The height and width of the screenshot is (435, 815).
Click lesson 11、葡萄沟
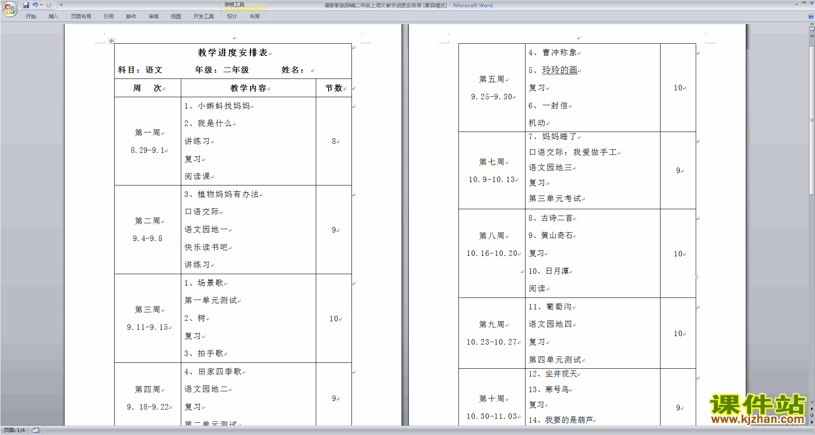550,307
